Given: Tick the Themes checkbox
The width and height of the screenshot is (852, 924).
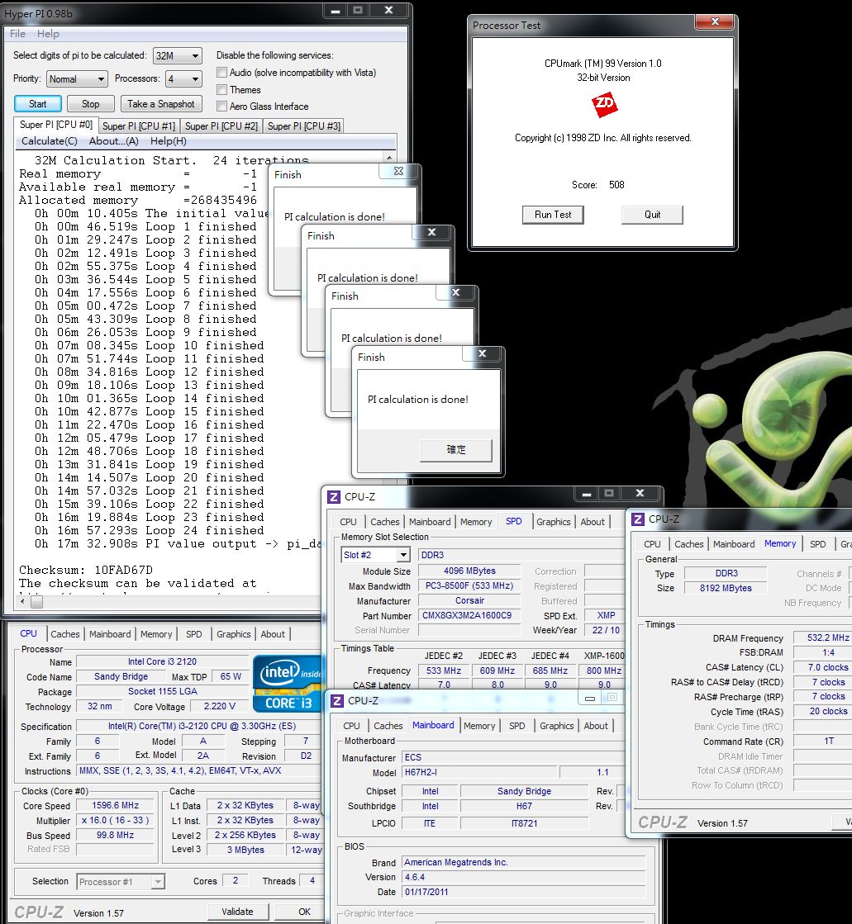Looking at the screenshot, I should [x=221, y=89].
